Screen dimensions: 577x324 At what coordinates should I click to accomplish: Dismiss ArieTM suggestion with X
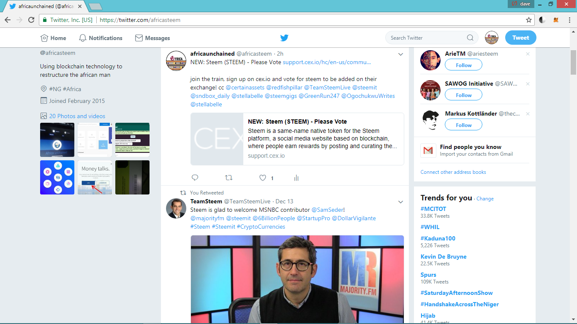click(x=528, y=54)
